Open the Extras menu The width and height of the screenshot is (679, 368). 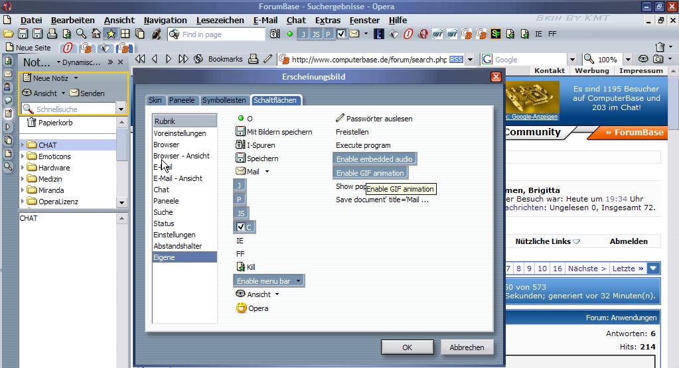[x=328, y=21]
